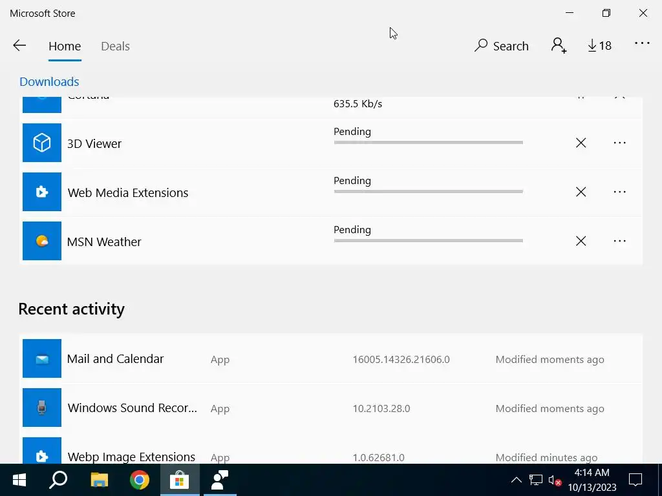Click the MSN Weather progress bar
662x496 pixels.
[x=429, y=240]
